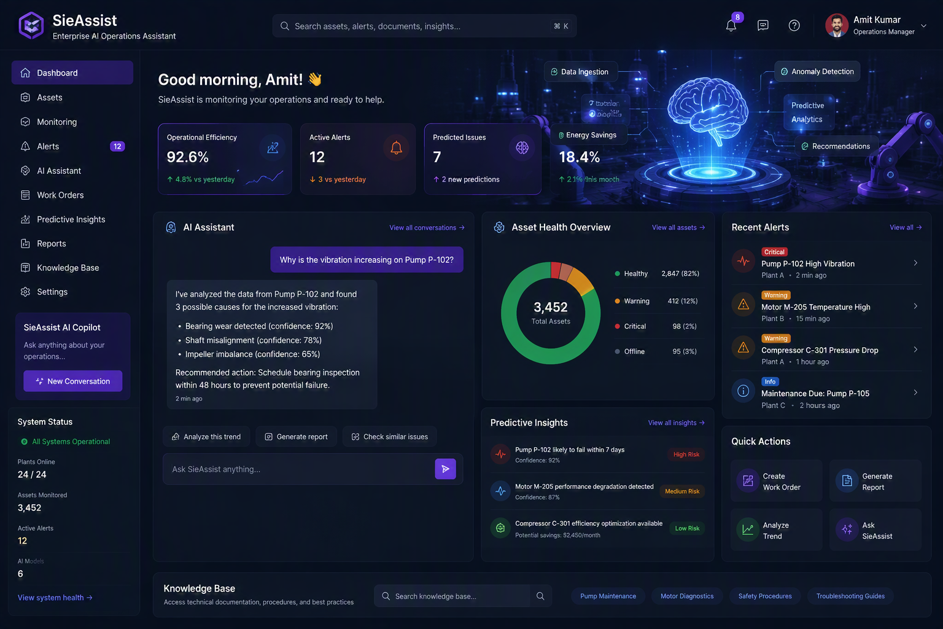Open View all link in Recent Alerts
Image resolution: width=943 pixels, height=629 pixels.
(x=906, y=228)
